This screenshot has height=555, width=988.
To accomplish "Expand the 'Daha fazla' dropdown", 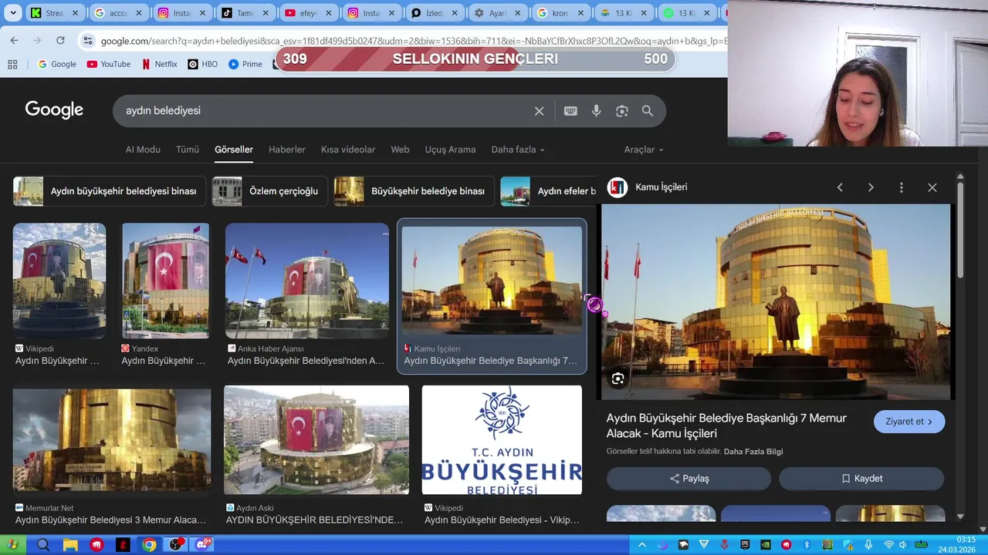I will click(x=518, y=150).
